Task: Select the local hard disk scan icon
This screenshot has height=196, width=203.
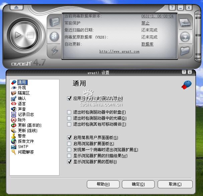Action: (185, 22)
